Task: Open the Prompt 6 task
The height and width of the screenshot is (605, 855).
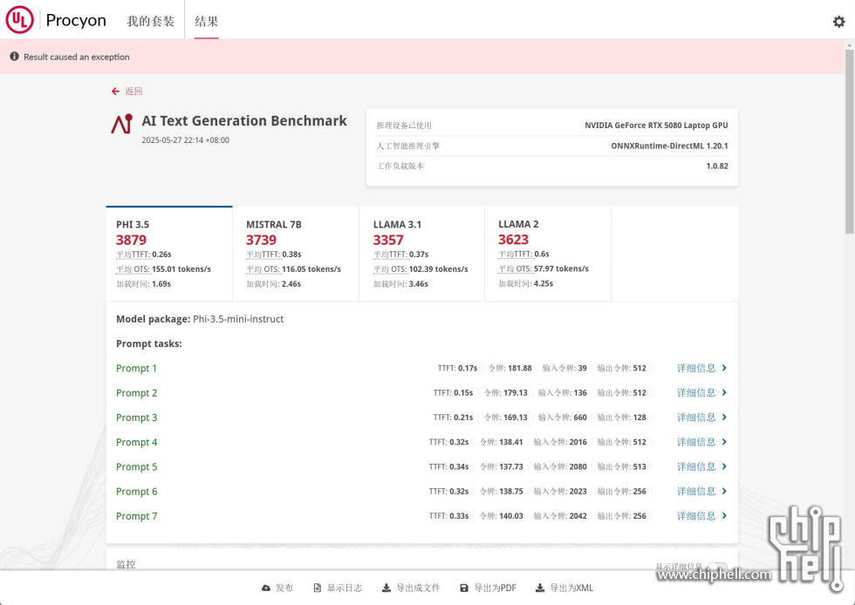Action: tap(136, 491)
